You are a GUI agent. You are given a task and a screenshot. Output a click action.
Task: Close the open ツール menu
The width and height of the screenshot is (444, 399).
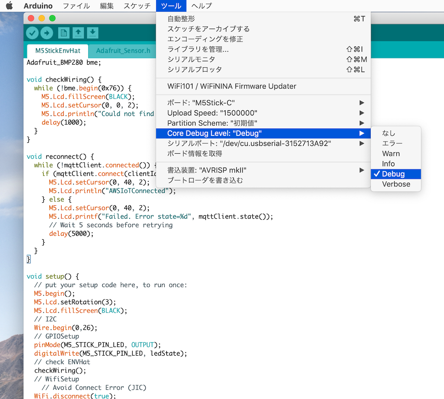[171, 6]
